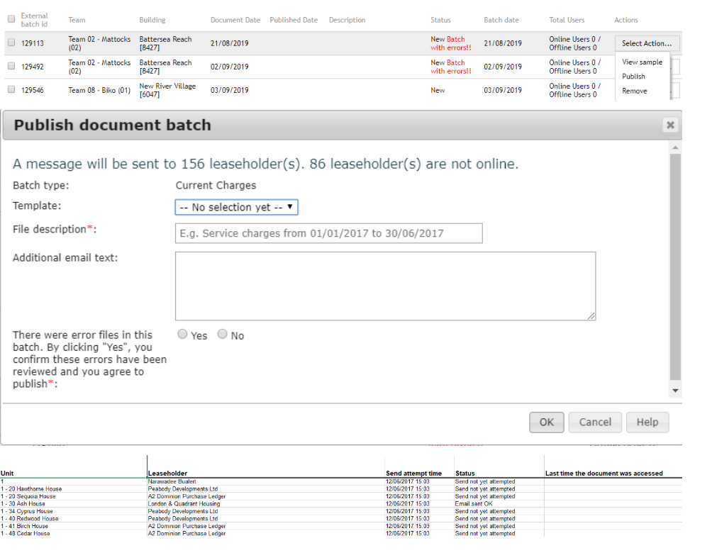Click the OK button to confirm publishing
Image resolution: width=712 pixels, height=560 pixels.
(x=546, y=422)
